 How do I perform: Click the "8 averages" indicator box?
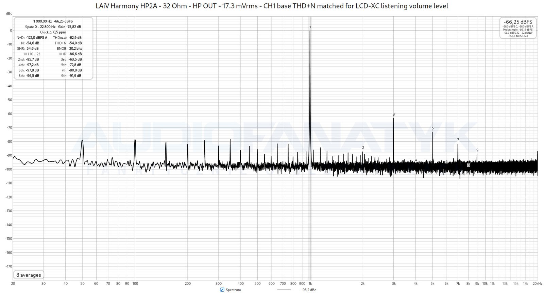click(29, 275)
